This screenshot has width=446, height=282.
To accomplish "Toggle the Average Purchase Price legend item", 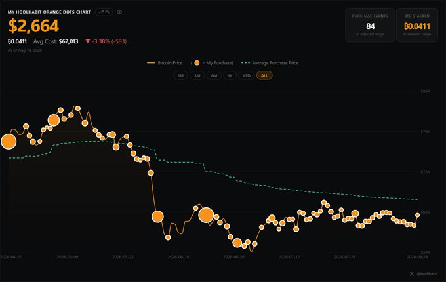I will (270, 63).
